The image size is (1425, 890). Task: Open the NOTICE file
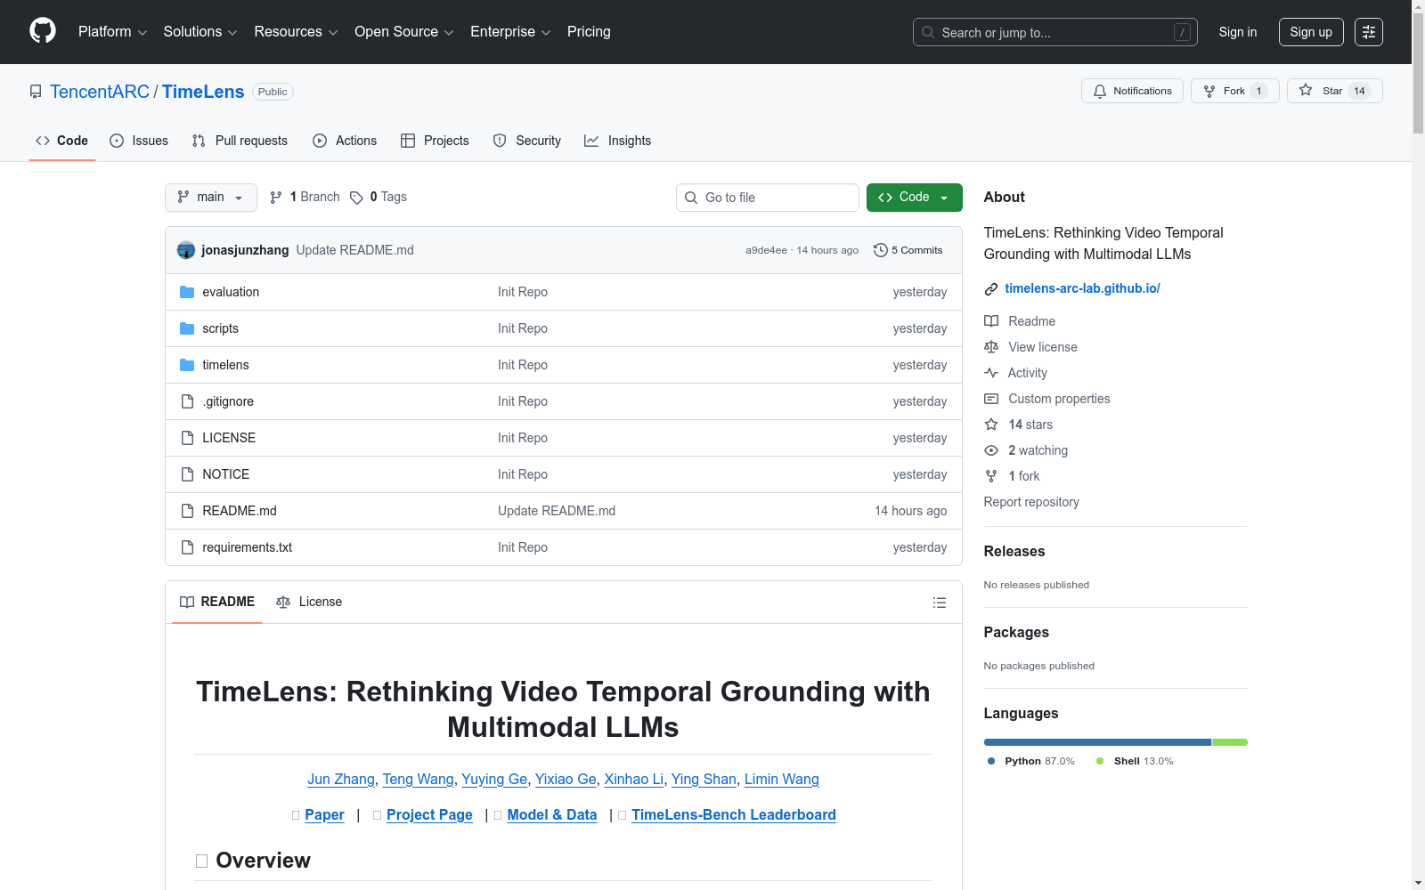[x=225, y=474]
